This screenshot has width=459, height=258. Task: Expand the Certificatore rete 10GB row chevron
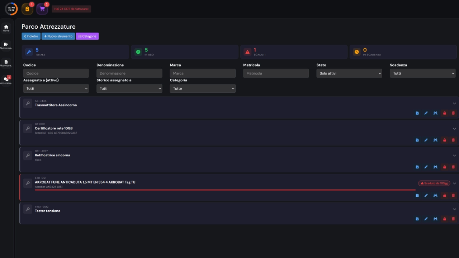coord(454,129)
